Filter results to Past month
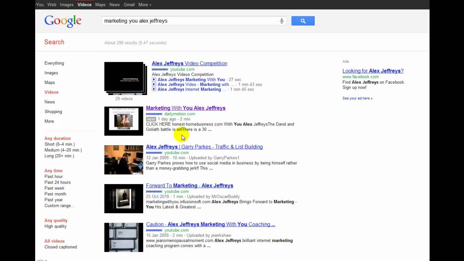Viewport: 464px width, 261px height. click(x=55, y=194)
